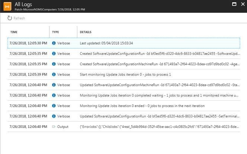Click the Verbose label on the "Updated SoftwareUpdateConfigurationRun" row
Viewport: 247px width, 154px height.
[63, 116]
